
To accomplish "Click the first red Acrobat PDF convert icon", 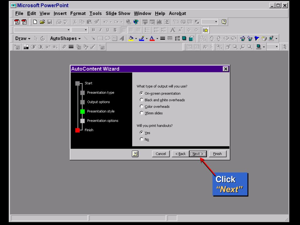I will [17, 22].
